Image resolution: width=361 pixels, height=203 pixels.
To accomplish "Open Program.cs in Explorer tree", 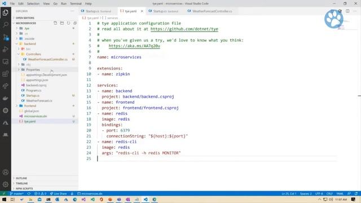I will 34,90.
